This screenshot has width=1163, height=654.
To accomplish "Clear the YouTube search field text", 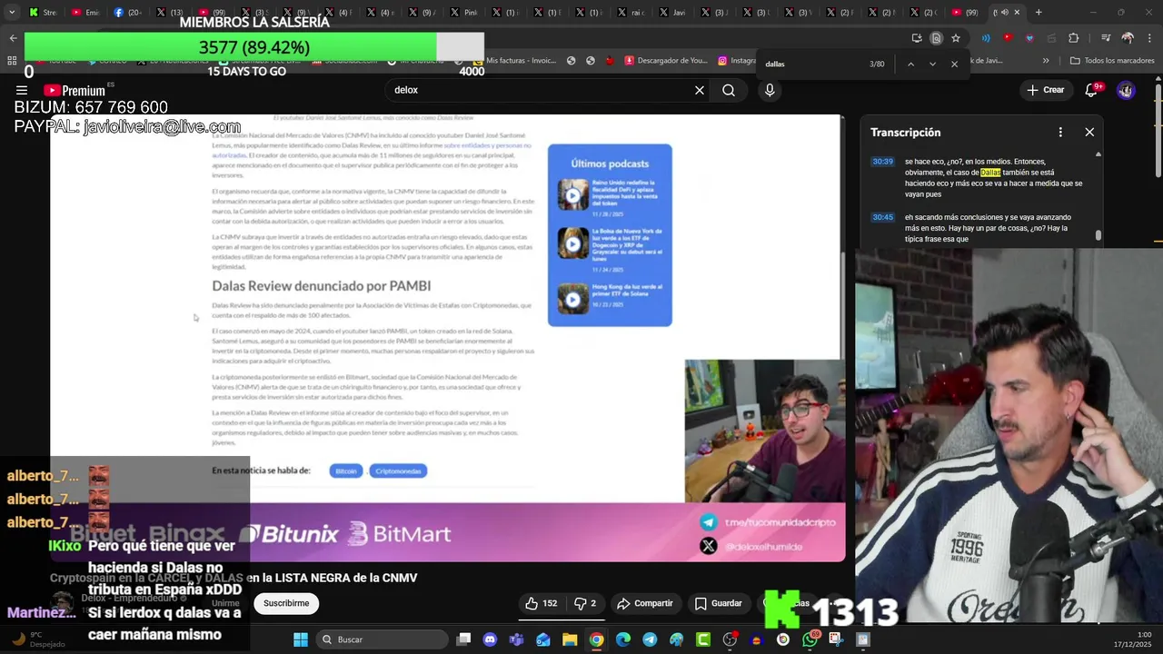I will click(x=700, y=90).
